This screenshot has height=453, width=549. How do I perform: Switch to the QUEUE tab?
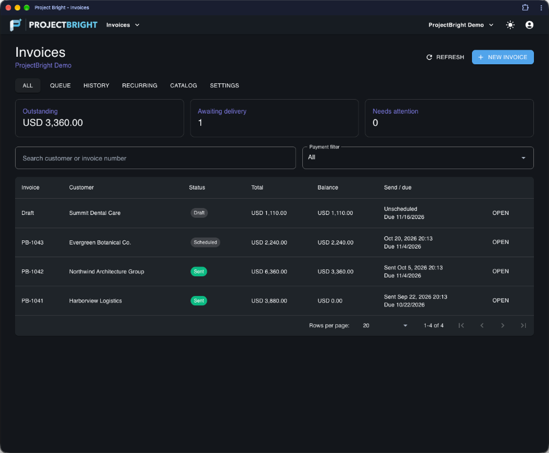(x=60, y=86)
